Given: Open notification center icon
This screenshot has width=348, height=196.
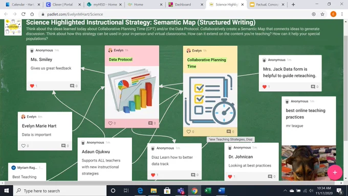Looking at the screenshot, I should [339, 191].
